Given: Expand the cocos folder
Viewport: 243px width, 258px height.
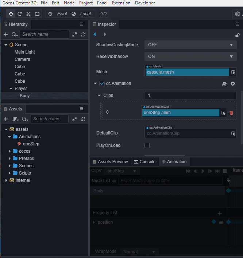Looking at the screenshot, I should point(9,151).
